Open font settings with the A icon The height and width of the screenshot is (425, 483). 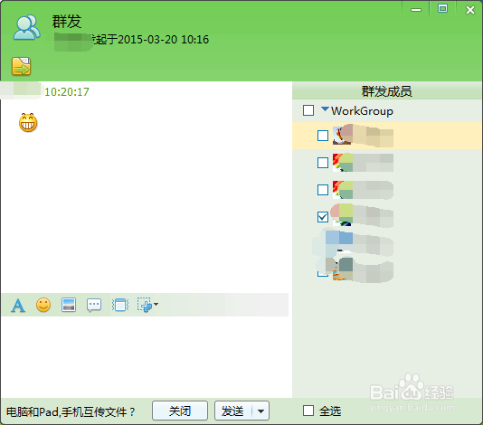18,306
